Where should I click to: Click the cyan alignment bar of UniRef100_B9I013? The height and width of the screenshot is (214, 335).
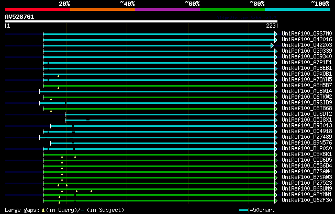[x=163, y=126]
